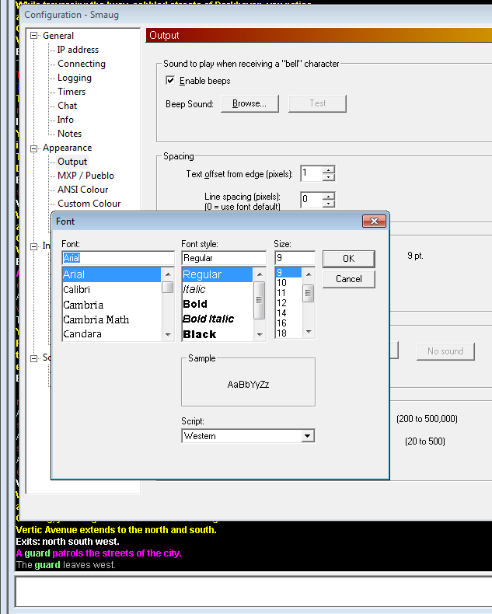Click the Font name input field
492x614 pixels.
point(117,258)
